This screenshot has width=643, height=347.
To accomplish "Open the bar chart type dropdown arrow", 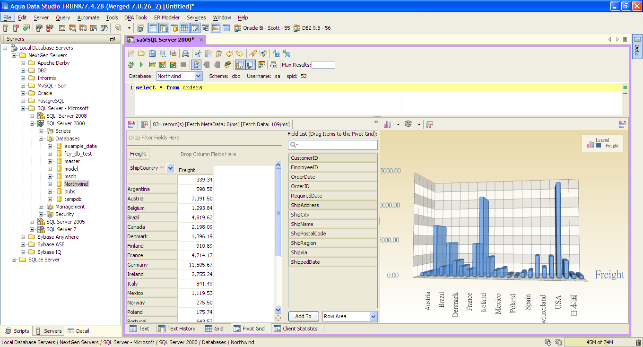I will pos(398,124).
